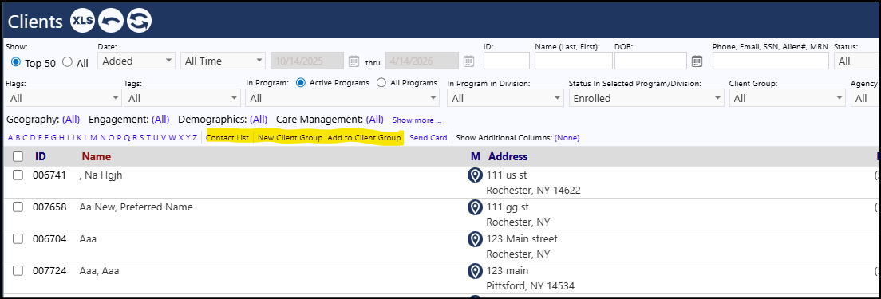The image size is (881, 299).
Task: Click the back arrow icon beside XLS
Action: coord(111,22)
